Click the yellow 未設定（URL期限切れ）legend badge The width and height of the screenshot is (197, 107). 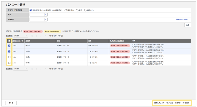pyautogui.click(x=52, y=32)
